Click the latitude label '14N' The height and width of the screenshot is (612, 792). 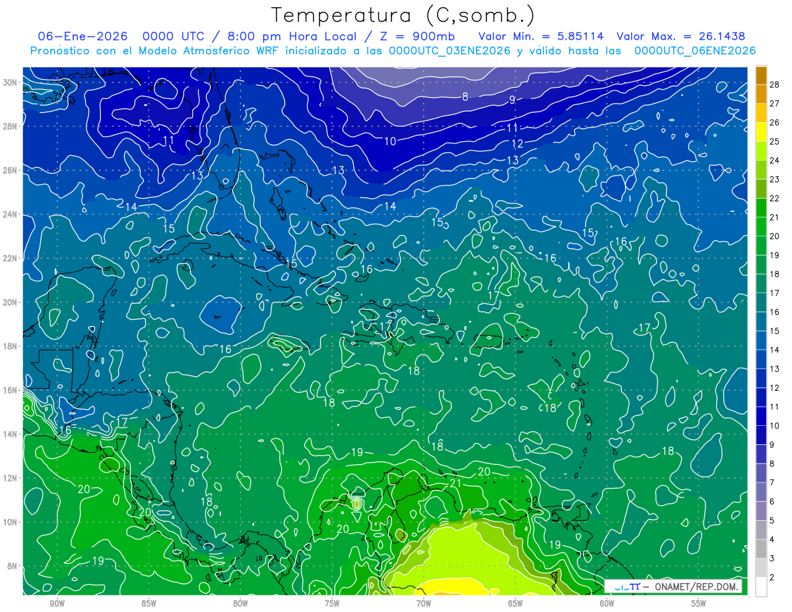point(11,434)
